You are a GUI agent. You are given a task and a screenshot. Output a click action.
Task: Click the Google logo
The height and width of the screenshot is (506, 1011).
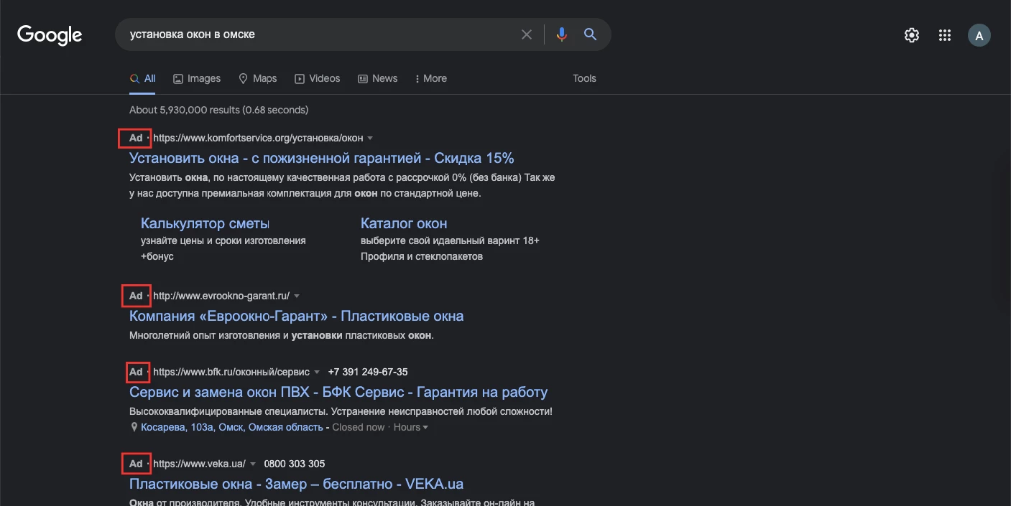click(x=50, y=34)
